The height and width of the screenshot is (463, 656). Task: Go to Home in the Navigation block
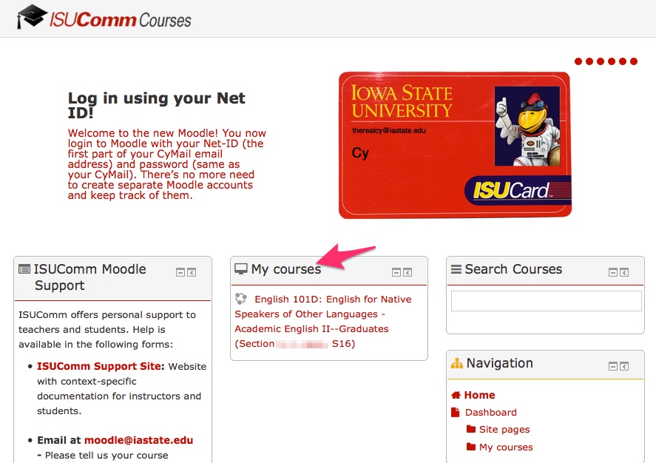(x=479, y=395)
